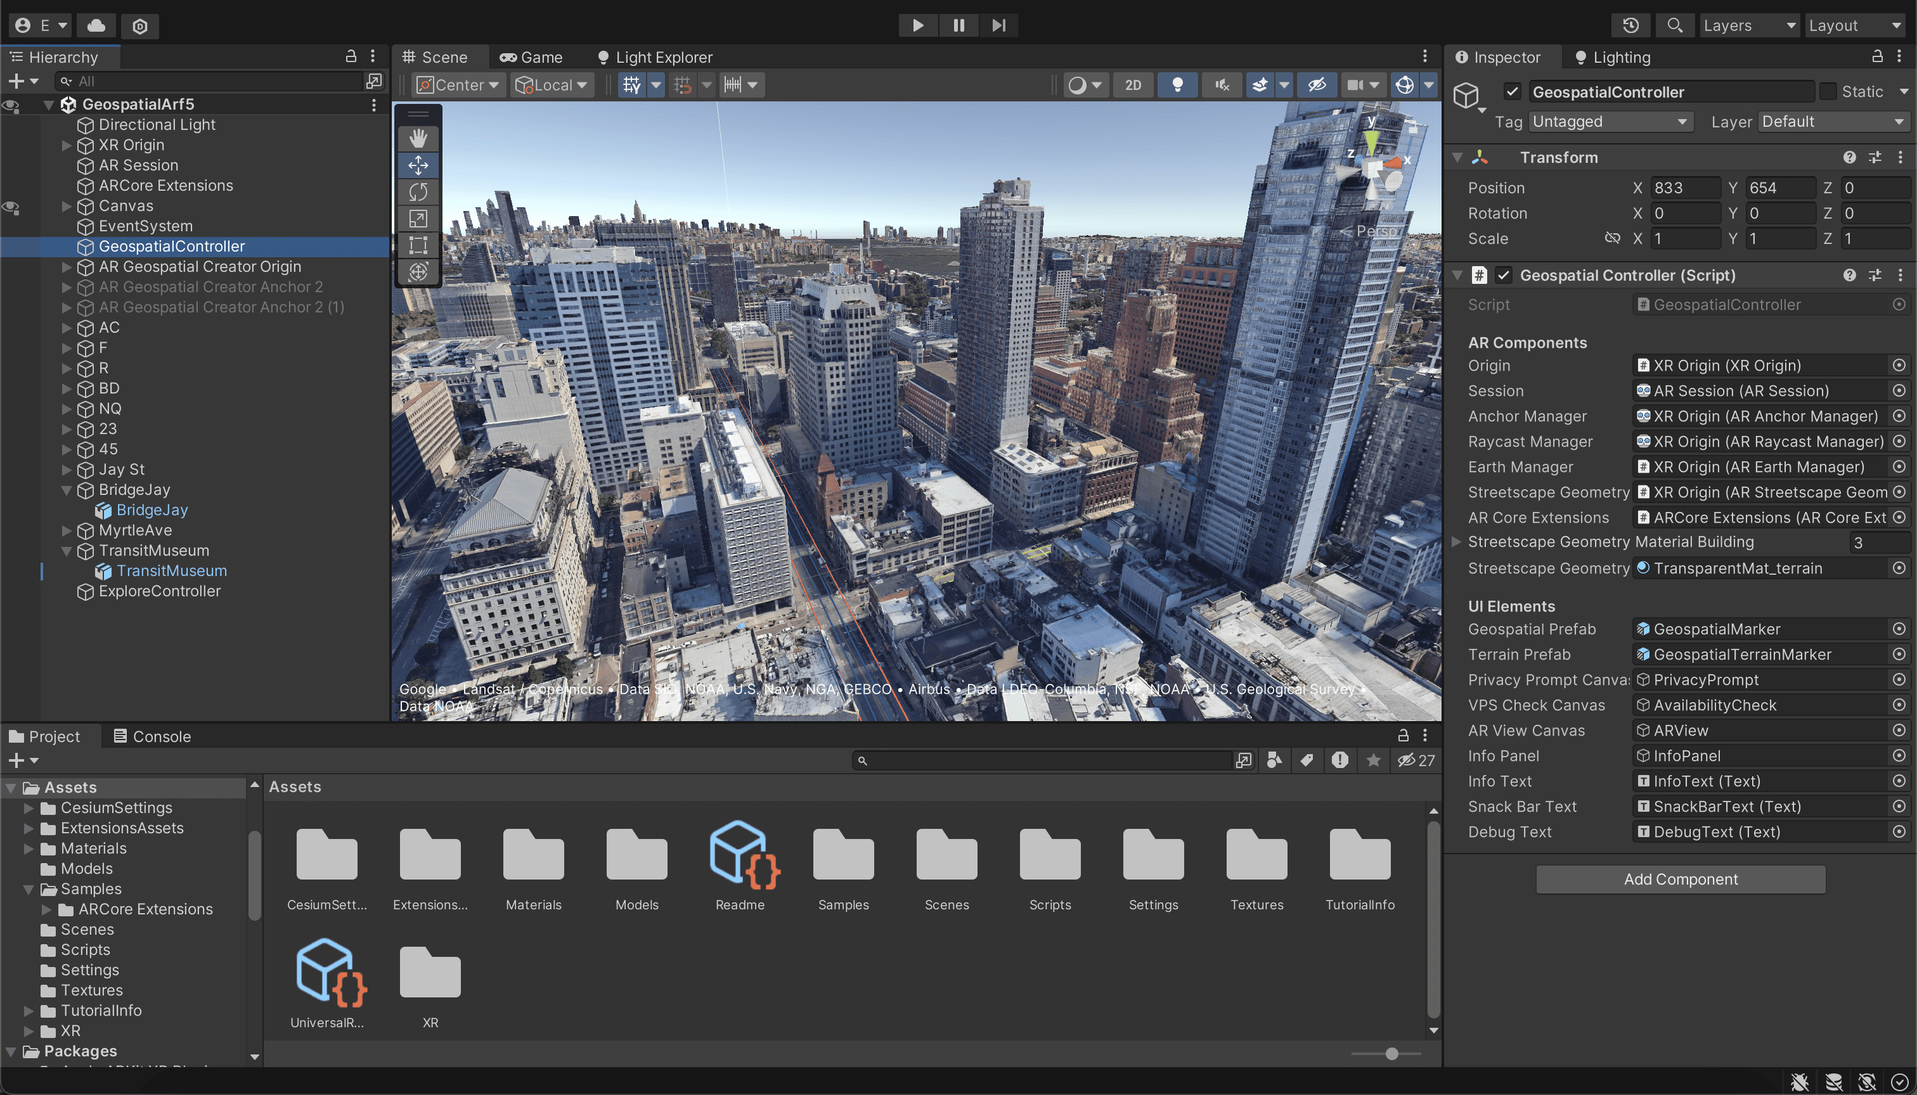Select the Hand view tool
Viewport: 1917px width, 1095px height.
coord(418,138)
